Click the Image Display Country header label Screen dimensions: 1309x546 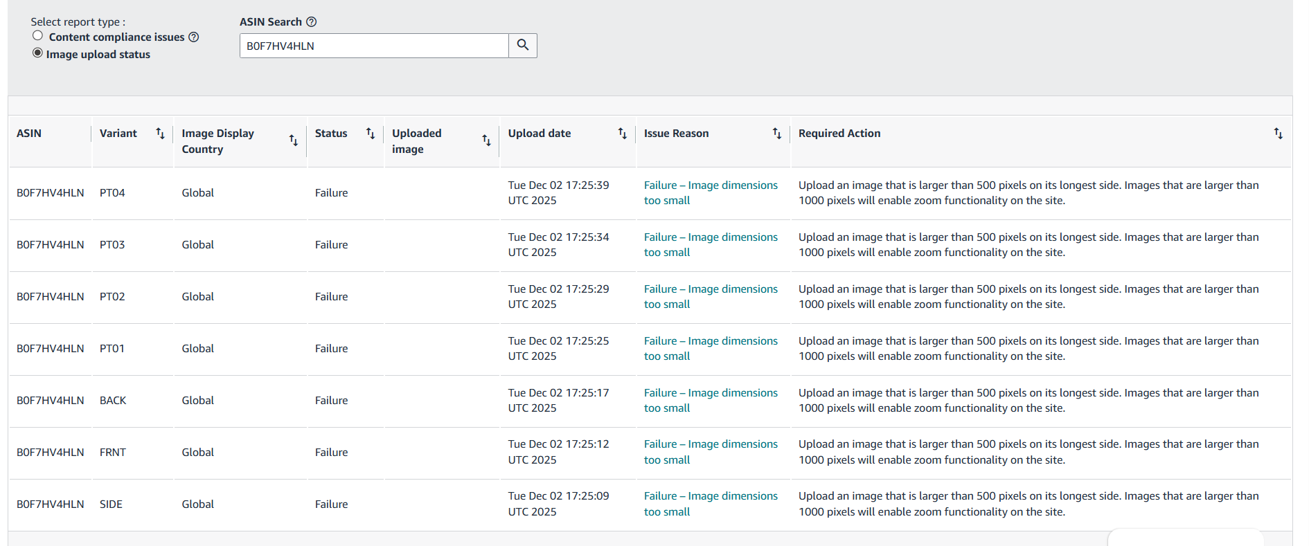pyautogui.click(x=218, y=141)
